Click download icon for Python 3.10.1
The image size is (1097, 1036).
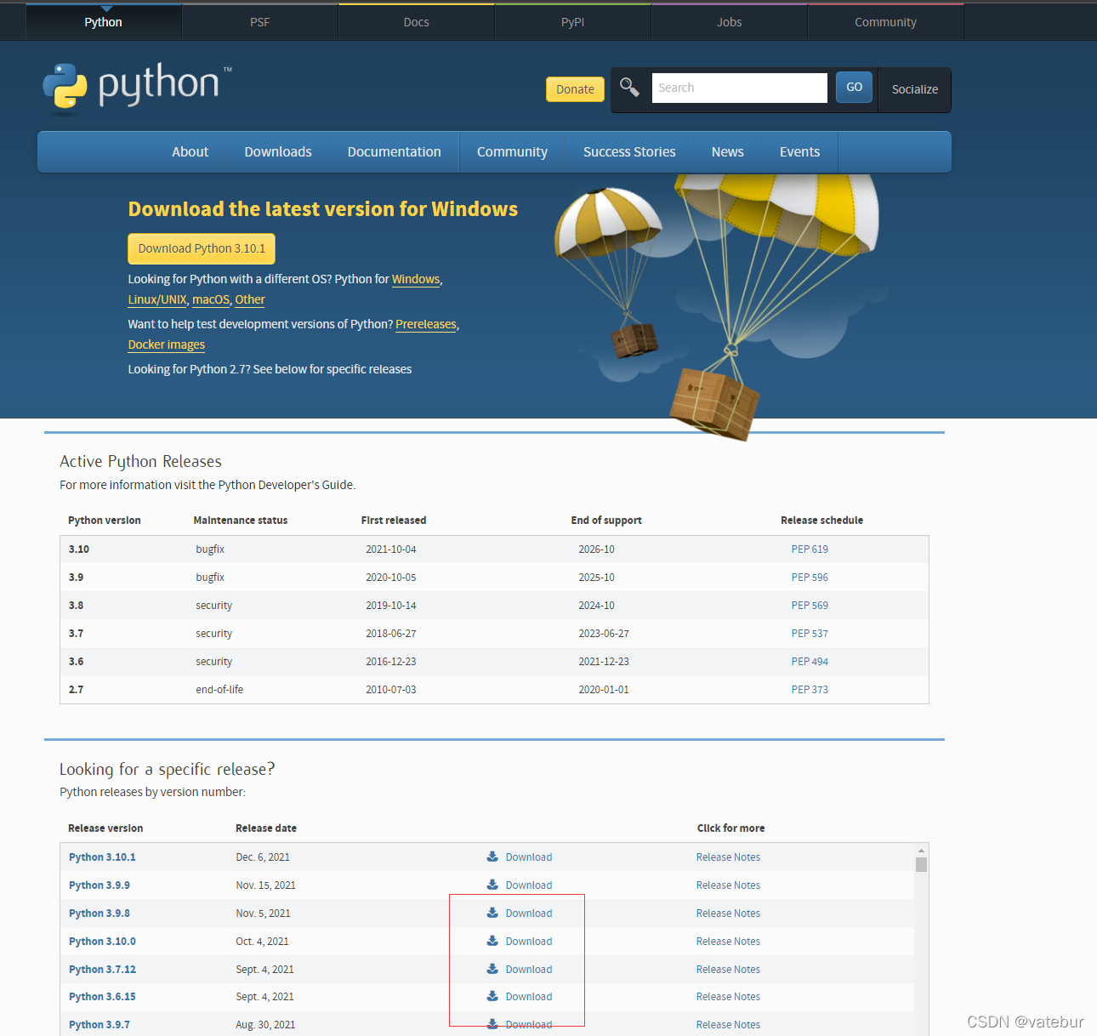[492, 857]
